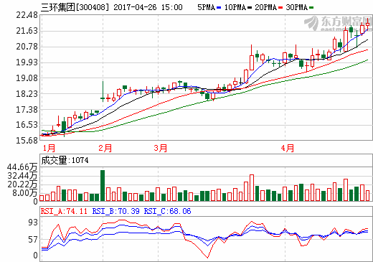The image size is (373, 262).
Task: Click the 20PMA legend label
Action: pos(265,7)
